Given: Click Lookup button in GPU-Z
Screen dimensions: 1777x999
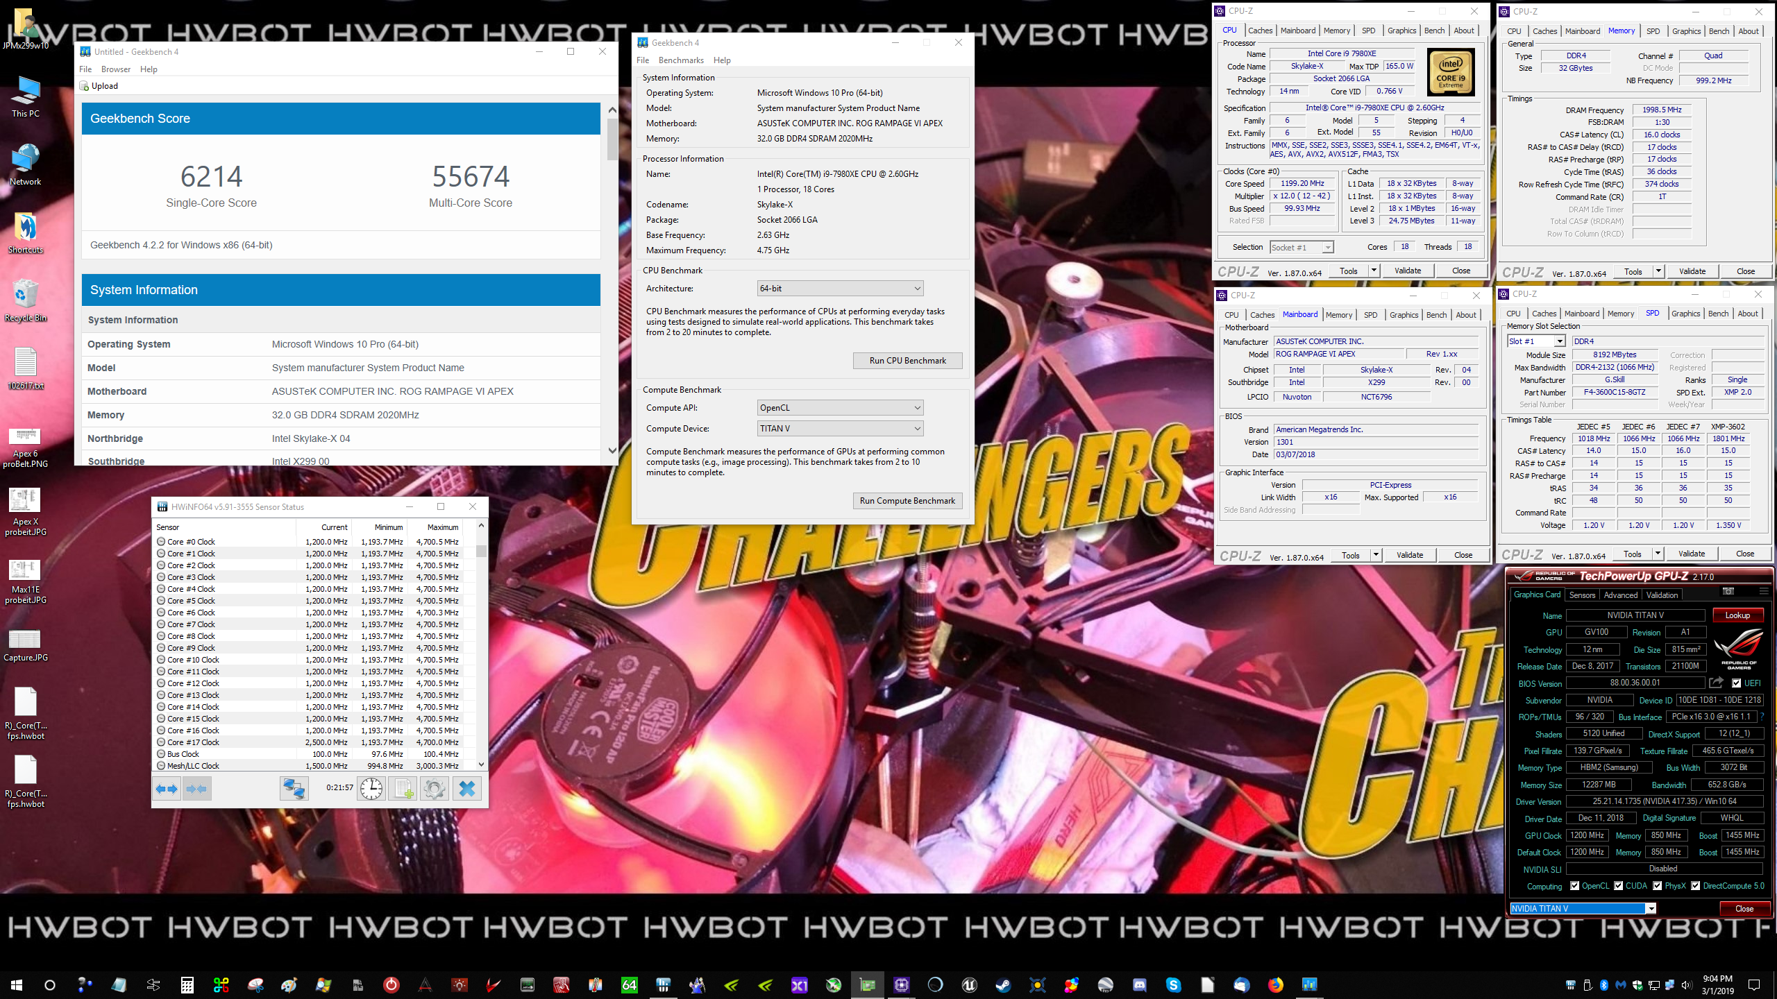Looking at the screenshot, I should 1737,615.
